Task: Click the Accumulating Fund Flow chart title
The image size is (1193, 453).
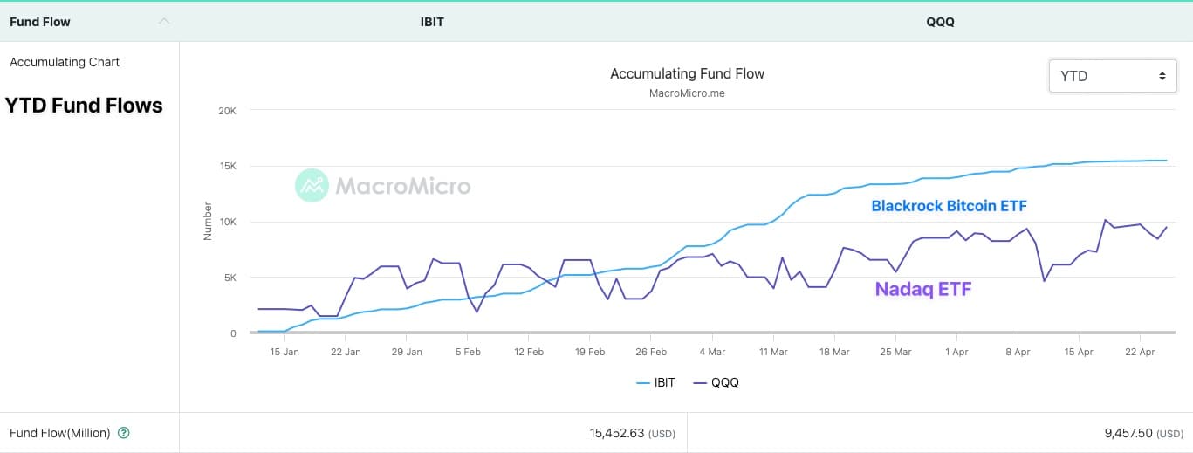Action: pos(687,73)
